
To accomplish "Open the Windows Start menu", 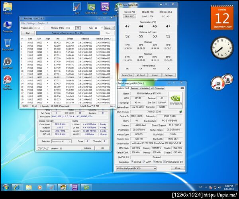I will coord(6,187).
